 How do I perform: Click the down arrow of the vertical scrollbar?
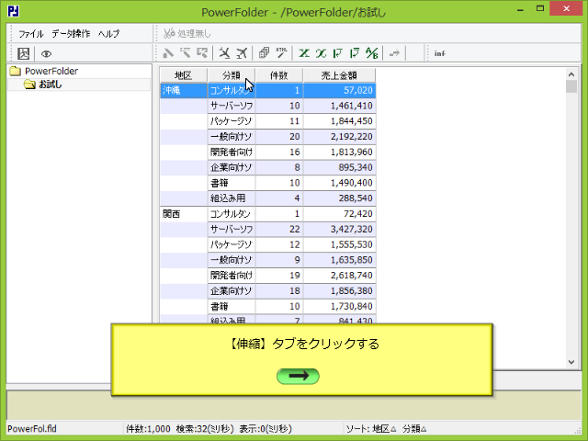pyautogui.click(x=571, y=362)
